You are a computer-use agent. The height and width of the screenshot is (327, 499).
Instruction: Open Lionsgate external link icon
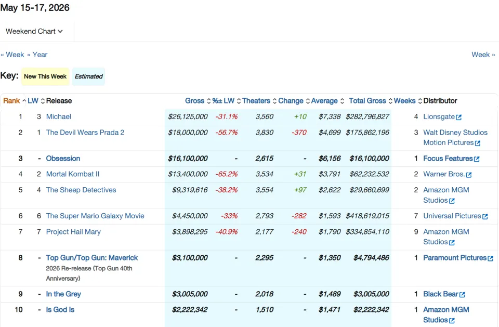(x=458, y=117)
